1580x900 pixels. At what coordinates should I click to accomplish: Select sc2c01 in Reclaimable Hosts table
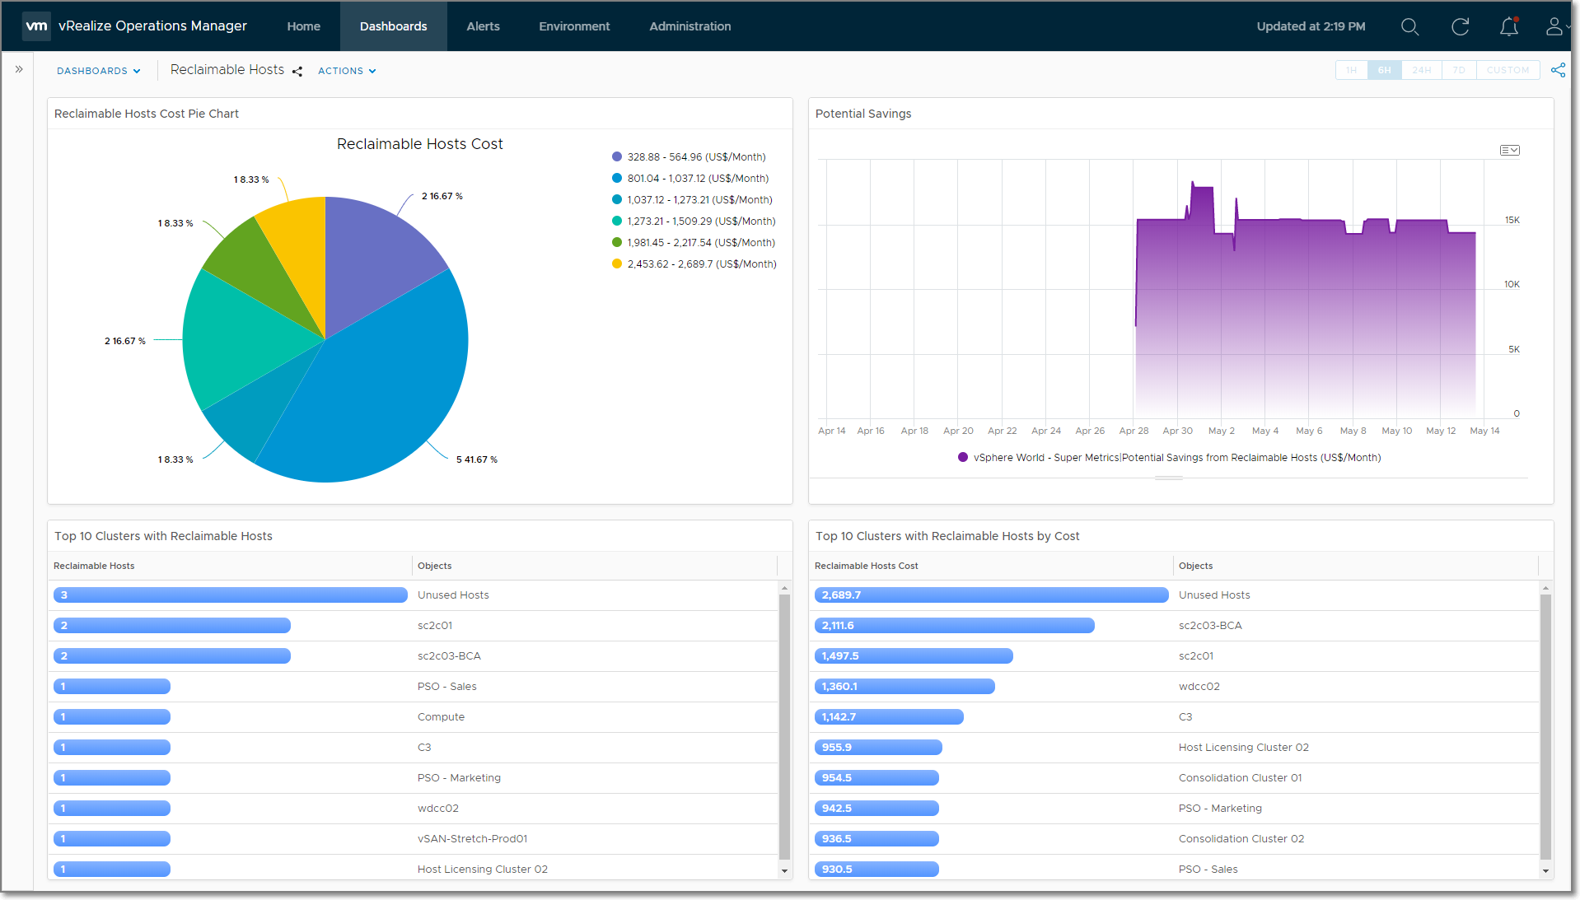click(413, 625)
